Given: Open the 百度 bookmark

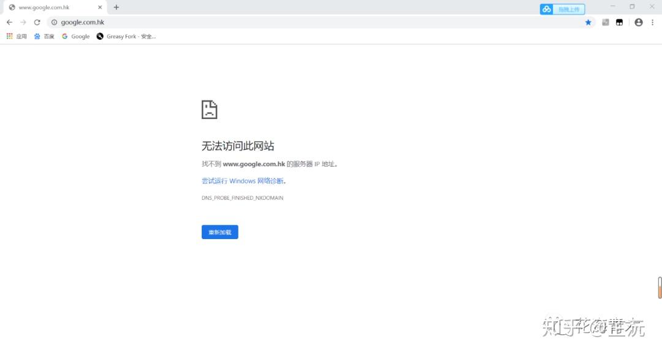Looking at the screenshot, I should click(x=44, y=36).
